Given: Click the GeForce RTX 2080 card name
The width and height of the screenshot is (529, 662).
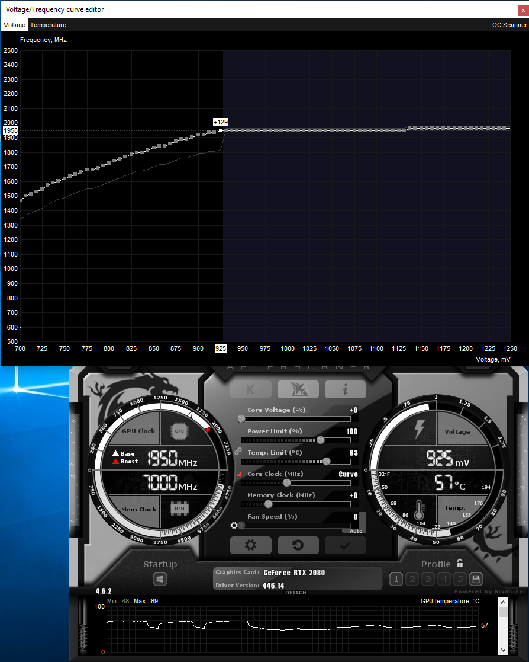Looking at the screenshot, I should click(294, 573).
